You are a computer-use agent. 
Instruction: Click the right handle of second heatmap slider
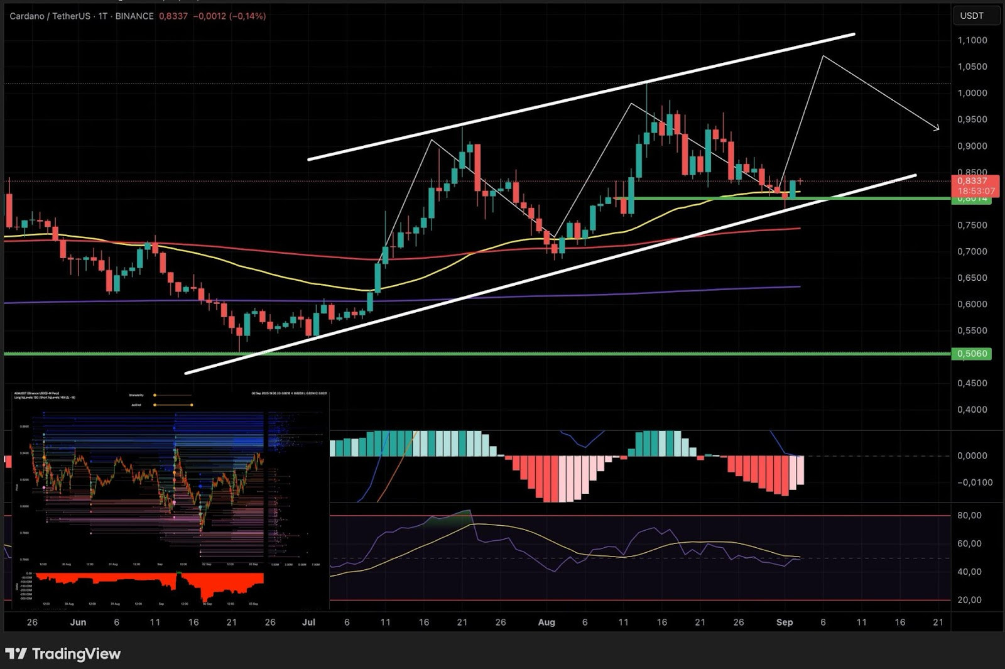192,405
